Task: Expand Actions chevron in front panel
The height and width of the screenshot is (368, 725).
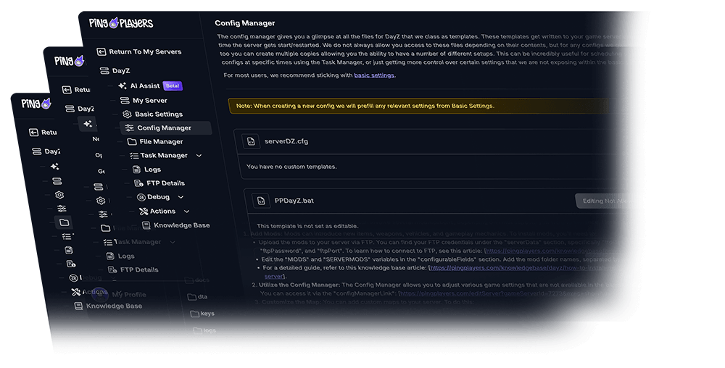Action: [x=187, y=212]
